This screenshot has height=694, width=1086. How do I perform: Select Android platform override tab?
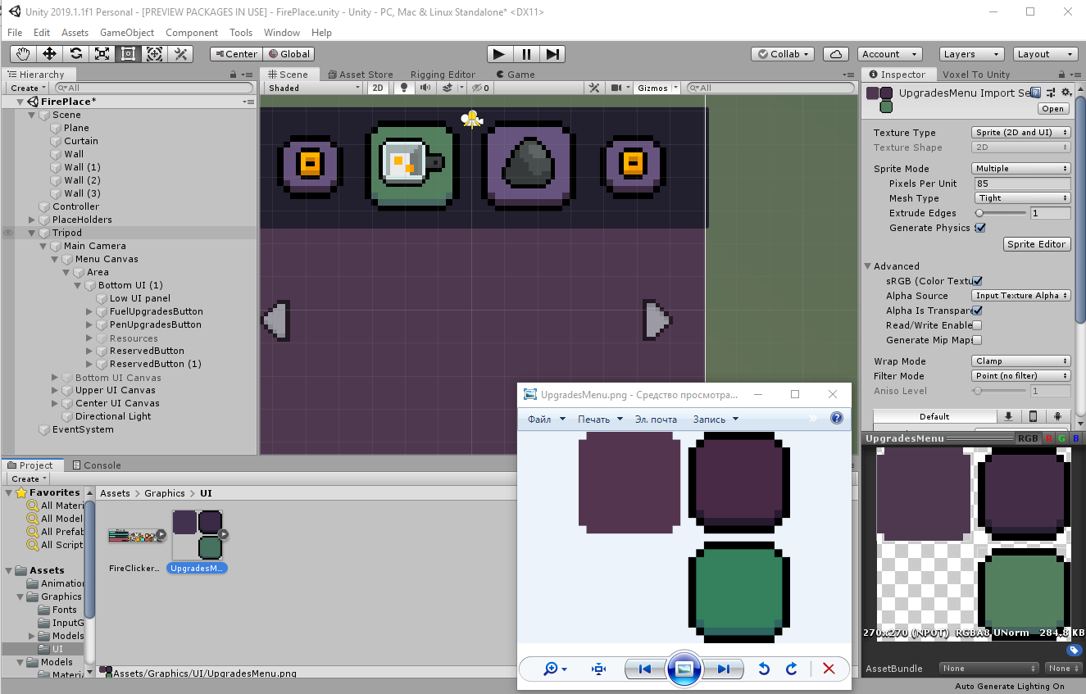[1059, 416]
